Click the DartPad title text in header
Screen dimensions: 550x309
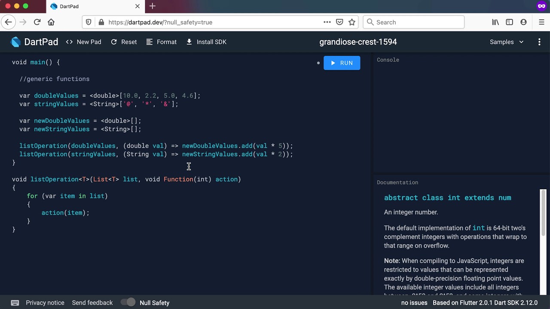[41, 42]
